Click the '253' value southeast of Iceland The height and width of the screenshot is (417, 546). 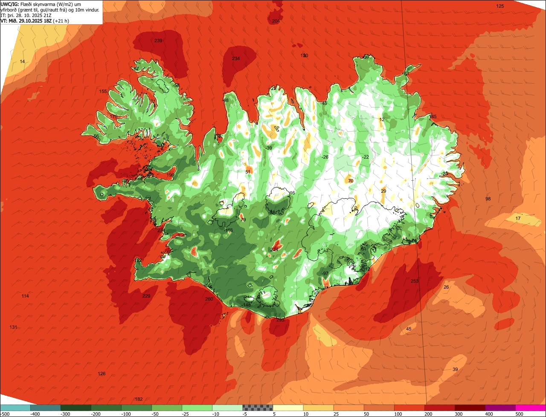(415, 281)
